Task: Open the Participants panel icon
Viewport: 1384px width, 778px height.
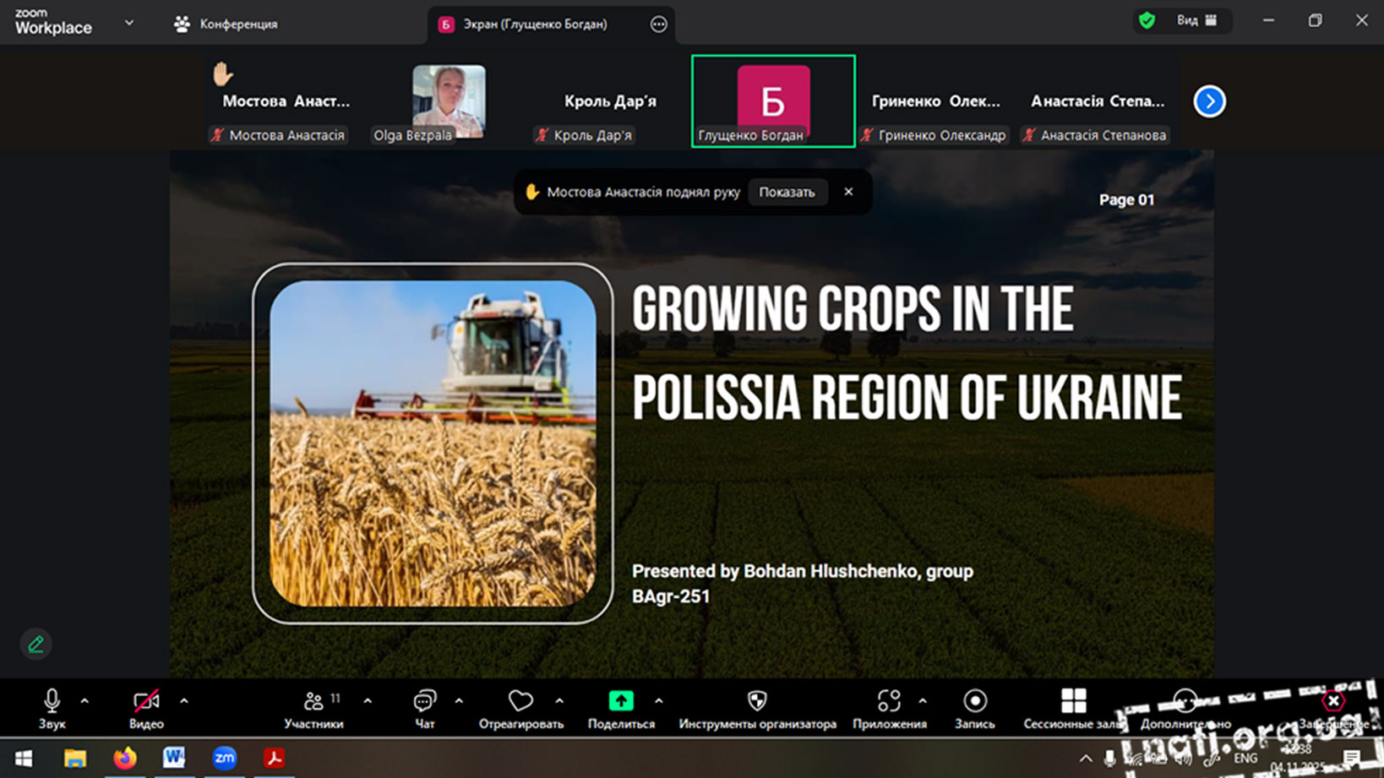Action: pyautogui.click(x=313, y=702)
